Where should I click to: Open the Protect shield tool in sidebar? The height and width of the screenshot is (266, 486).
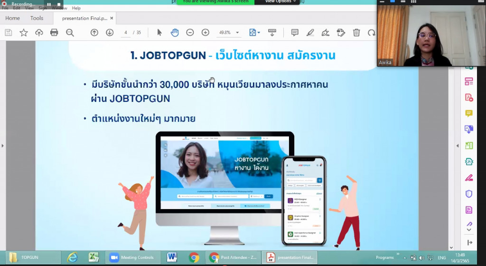[x=468, y=193]
